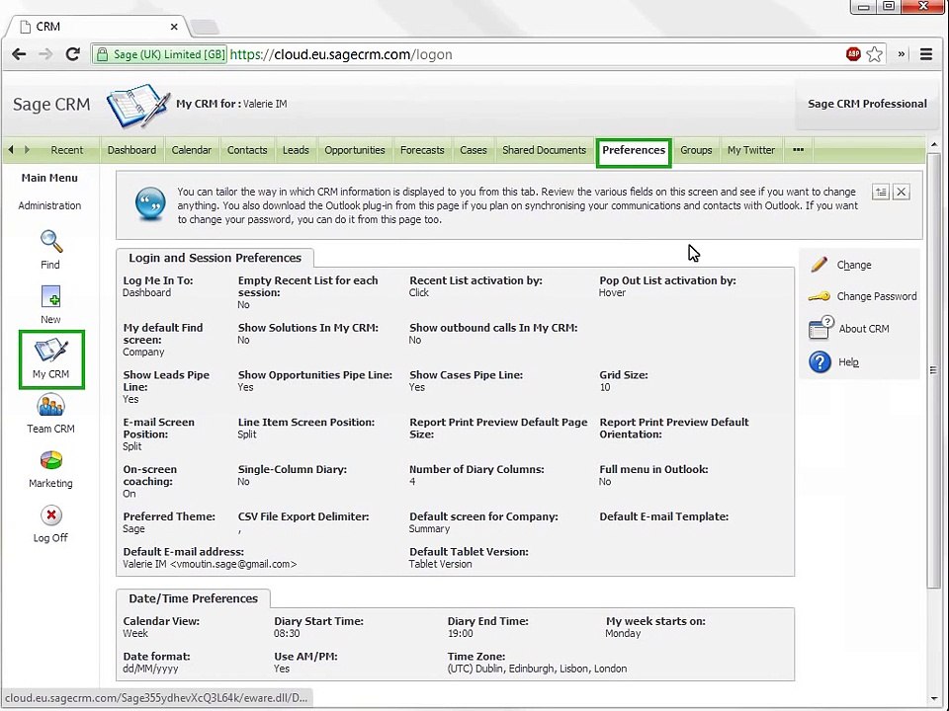This screenshot has width=949, height=711.
Task: Click the browser forward arrow
Action: 45,54
